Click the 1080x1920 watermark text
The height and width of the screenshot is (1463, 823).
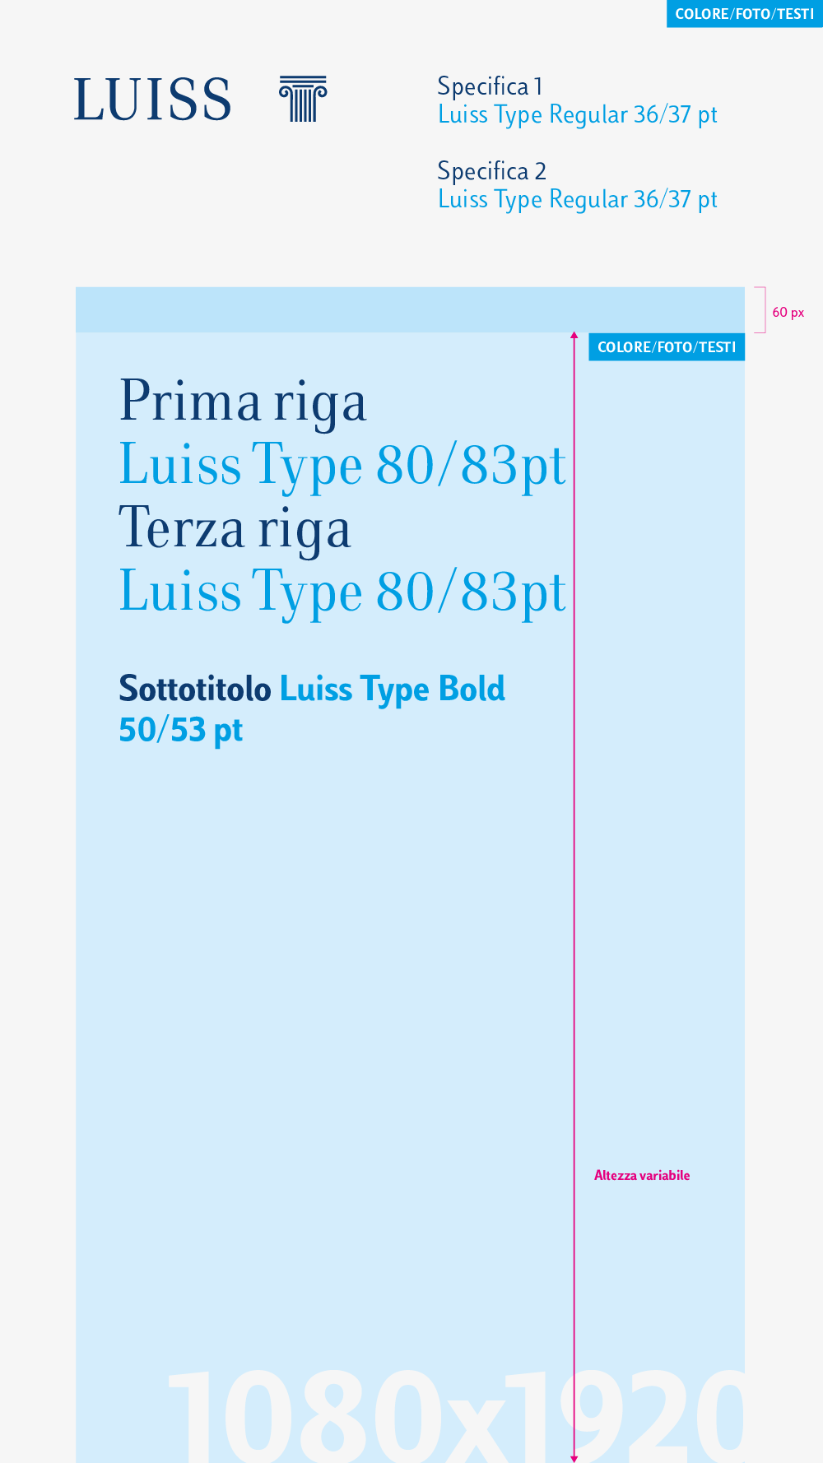455,1415
